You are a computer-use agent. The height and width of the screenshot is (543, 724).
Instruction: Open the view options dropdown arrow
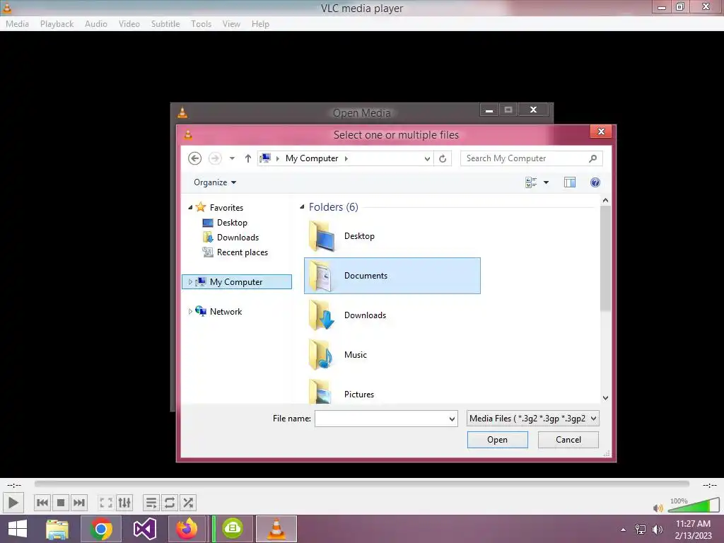tap(547, 182)
